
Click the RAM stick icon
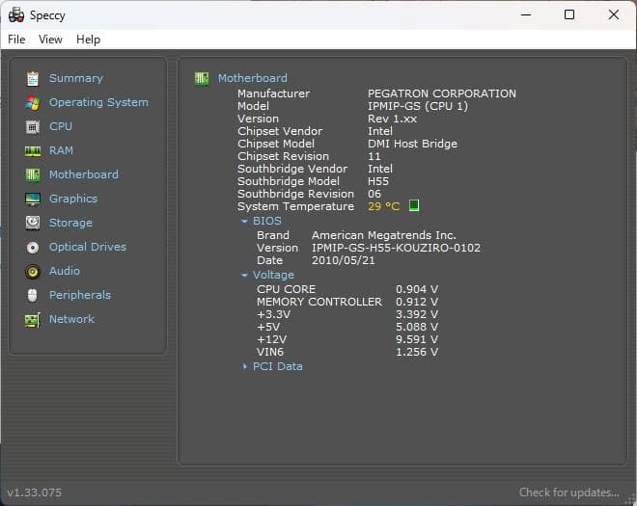pyautogui.click(x=33, y=151)
